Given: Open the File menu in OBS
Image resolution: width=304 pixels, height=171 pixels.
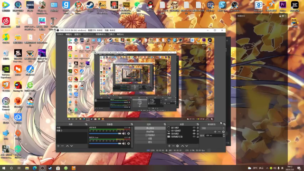Looking at the screenshot, I should coord(60,34).
